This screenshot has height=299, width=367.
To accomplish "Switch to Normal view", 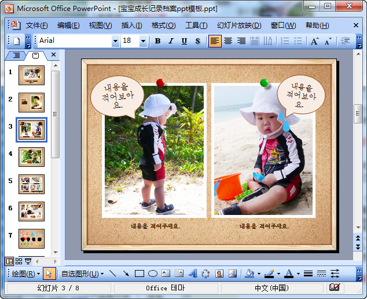I will (x=9, y=261).
